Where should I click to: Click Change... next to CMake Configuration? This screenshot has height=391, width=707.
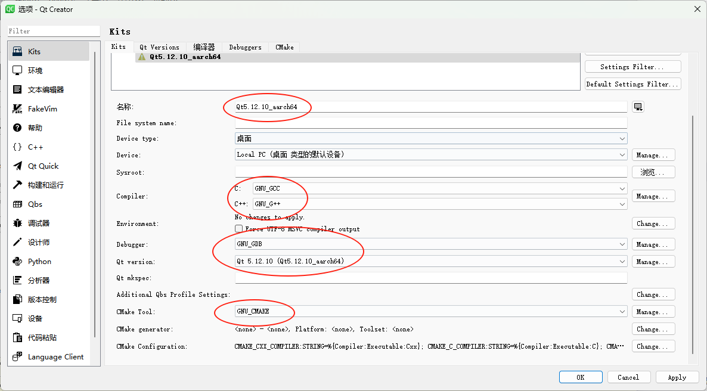point(653,346)
